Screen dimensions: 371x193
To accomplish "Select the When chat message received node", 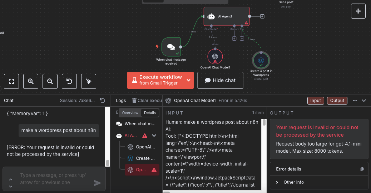I will 171,47.
